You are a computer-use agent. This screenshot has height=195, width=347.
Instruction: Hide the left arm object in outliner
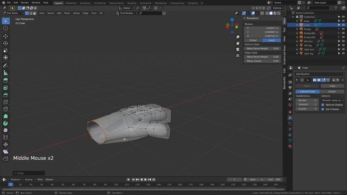[343, 41]
